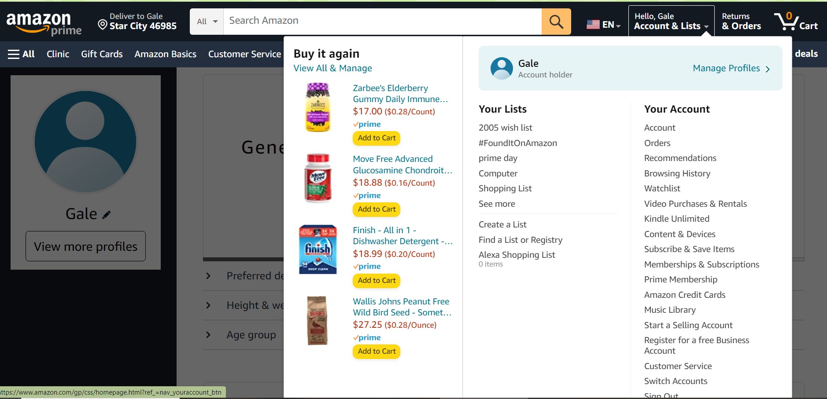This screenshot has height=399, width=827.
Task: Open the hamburger All menu
Action: pos(21,54)
